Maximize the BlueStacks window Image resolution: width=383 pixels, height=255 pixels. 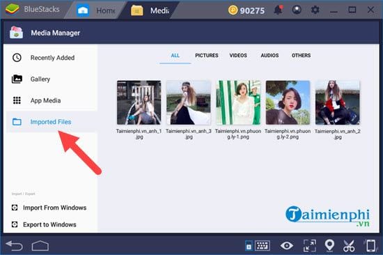pyautogui.click(x=352, y=10)
